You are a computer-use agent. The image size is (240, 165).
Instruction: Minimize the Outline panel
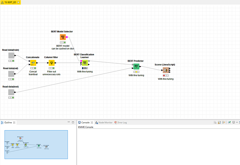pyautogui.click(x=69, y=122)
